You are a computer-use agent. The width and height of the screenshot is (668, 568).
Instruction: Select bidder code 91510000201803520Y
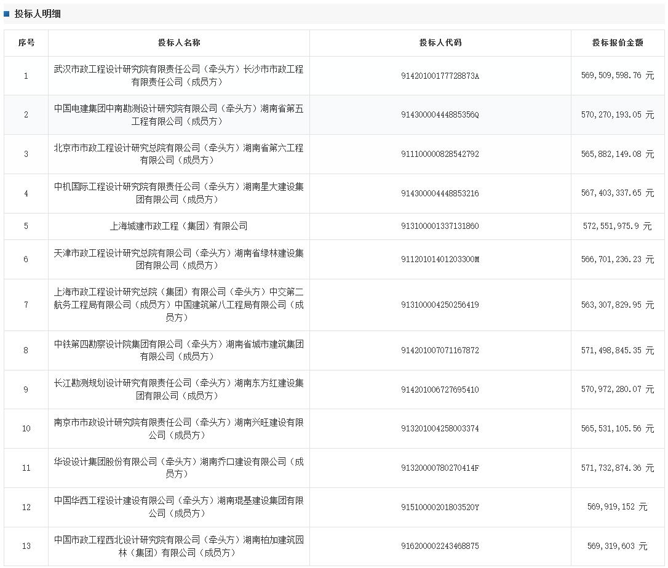point(440,507)
